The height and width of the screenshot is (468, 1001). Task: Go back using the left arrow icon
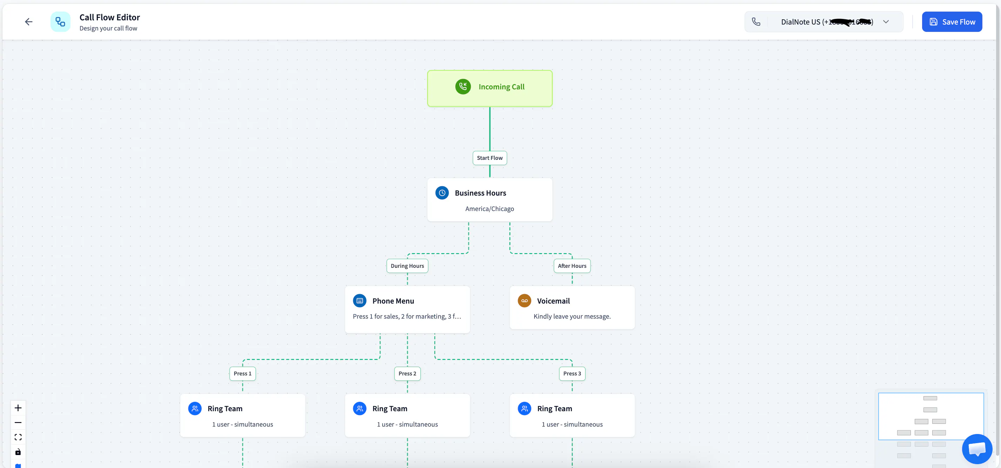tap(28, 22)
